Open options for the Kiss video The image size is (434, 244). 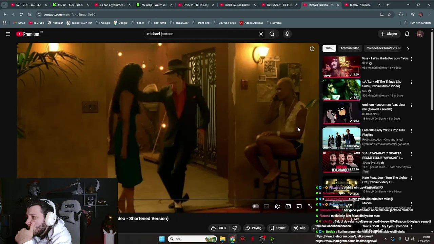tap(412, 59)
